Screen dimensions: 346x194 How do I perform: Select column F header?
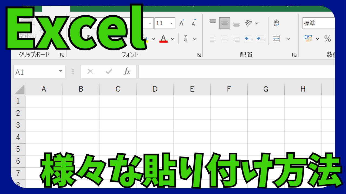[x=229, y=89]
